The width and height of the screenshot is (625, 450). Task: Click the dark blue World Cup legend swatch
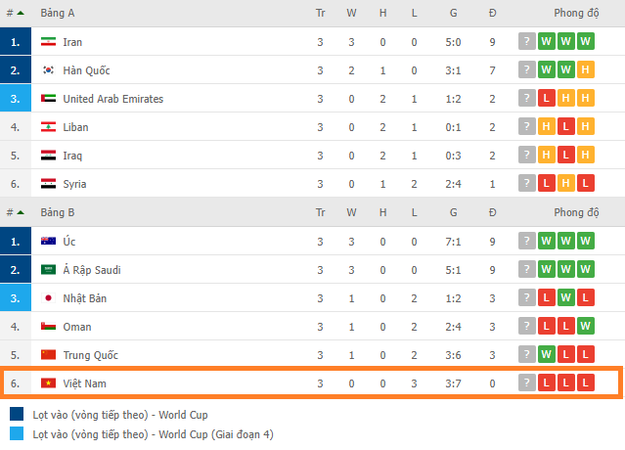[17, 414]
